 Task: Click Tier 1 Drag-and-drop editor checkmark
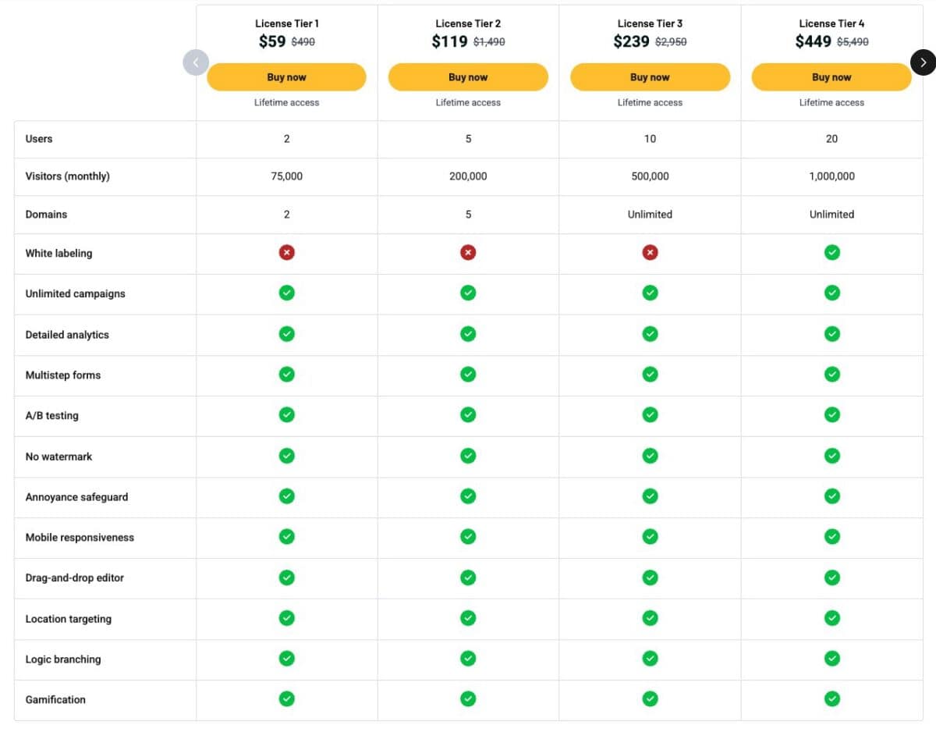click(x=286, y=577)
